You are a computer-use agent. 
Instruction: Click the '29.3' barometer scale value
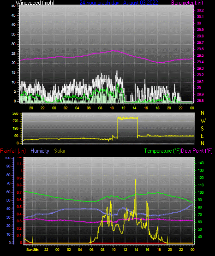pyautogui.click(x=200, y=68)
